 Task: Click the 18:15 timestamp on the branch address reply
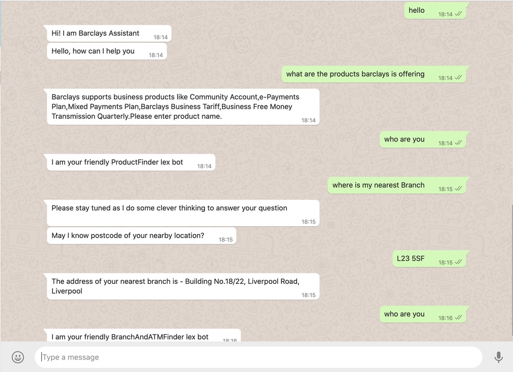(x=308, y=295)
